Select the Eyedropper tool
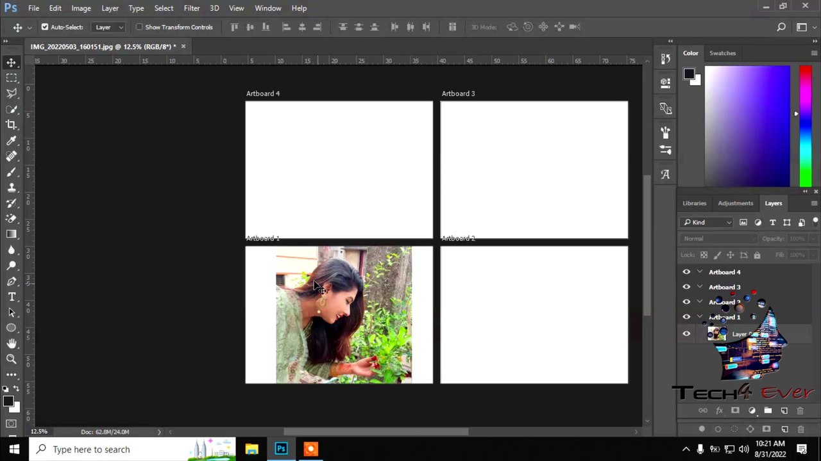821x461 pixels. tap(12, 140)
